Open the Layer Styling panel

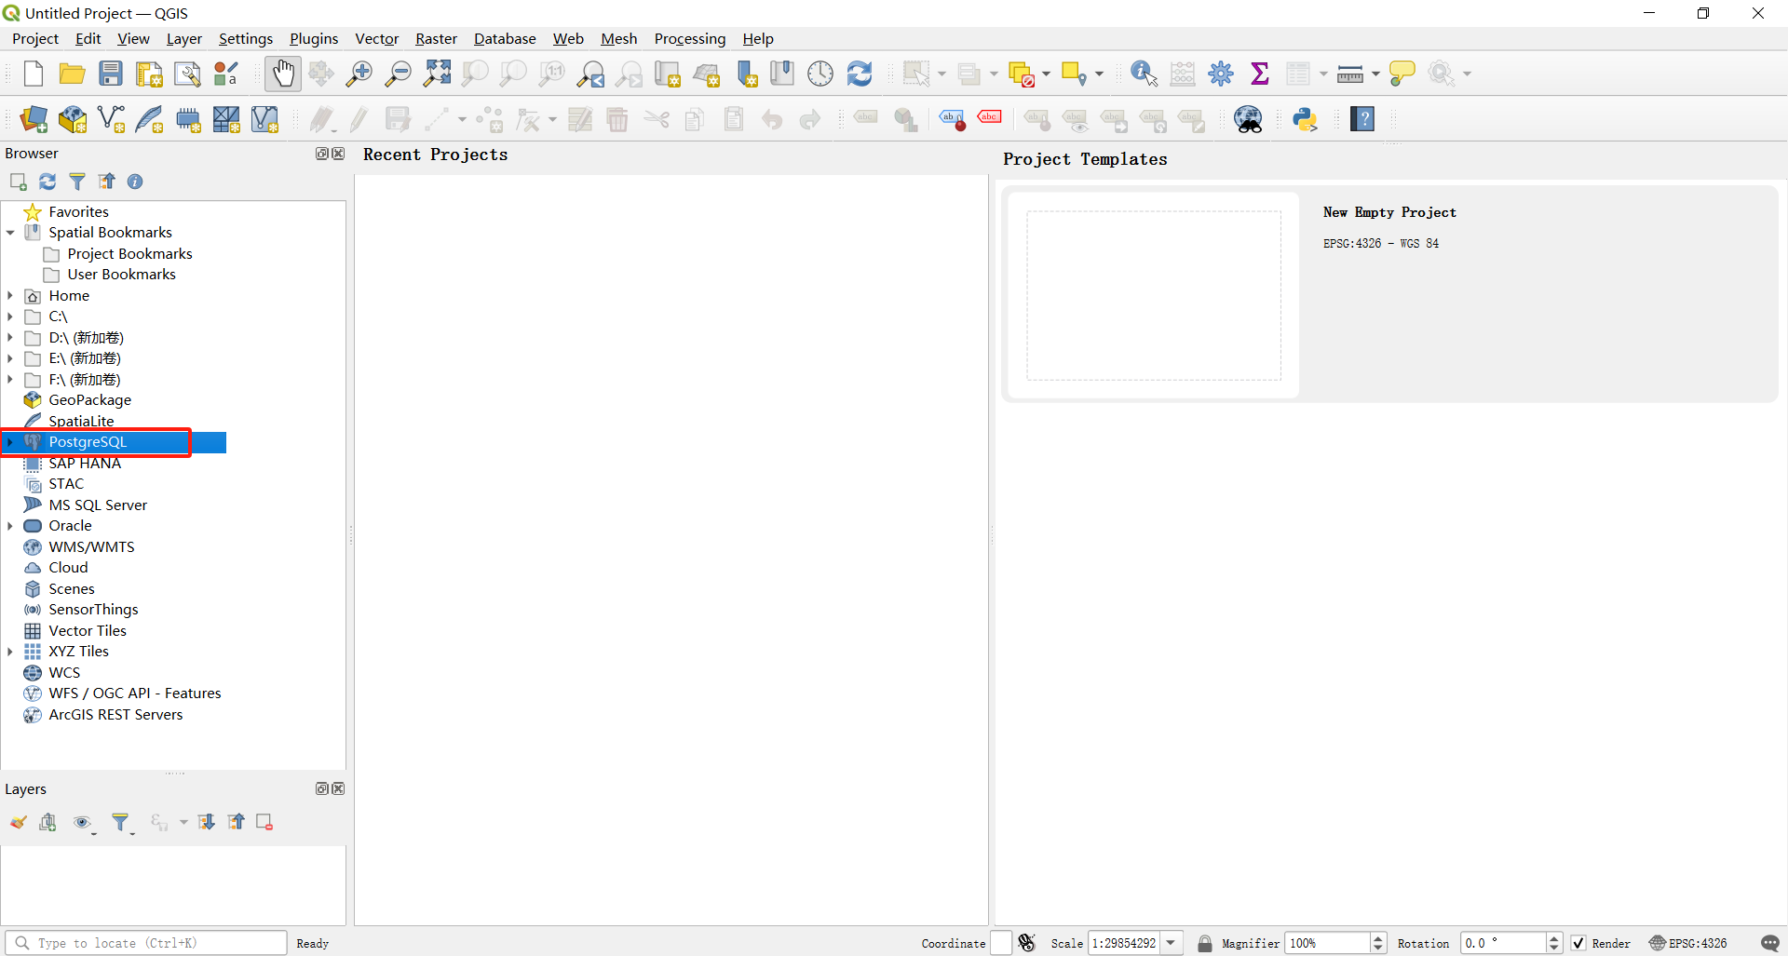(x=18, y=822)
